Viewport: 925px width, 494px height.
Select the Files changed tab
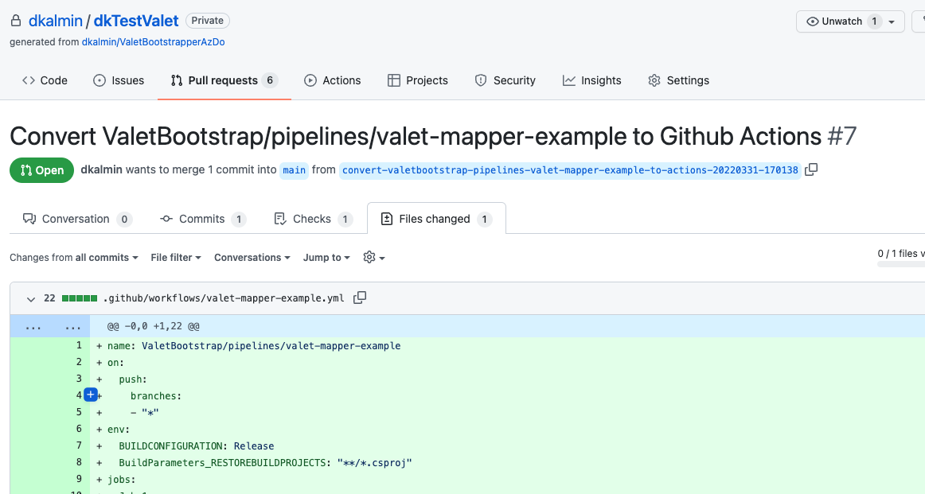[x=436, y=220]
